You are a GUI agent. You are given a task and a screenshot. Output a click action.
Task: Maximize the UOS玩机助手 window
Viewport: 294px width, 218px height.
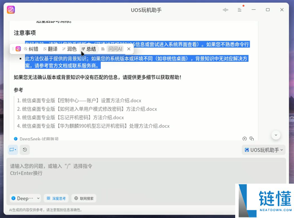268,10
